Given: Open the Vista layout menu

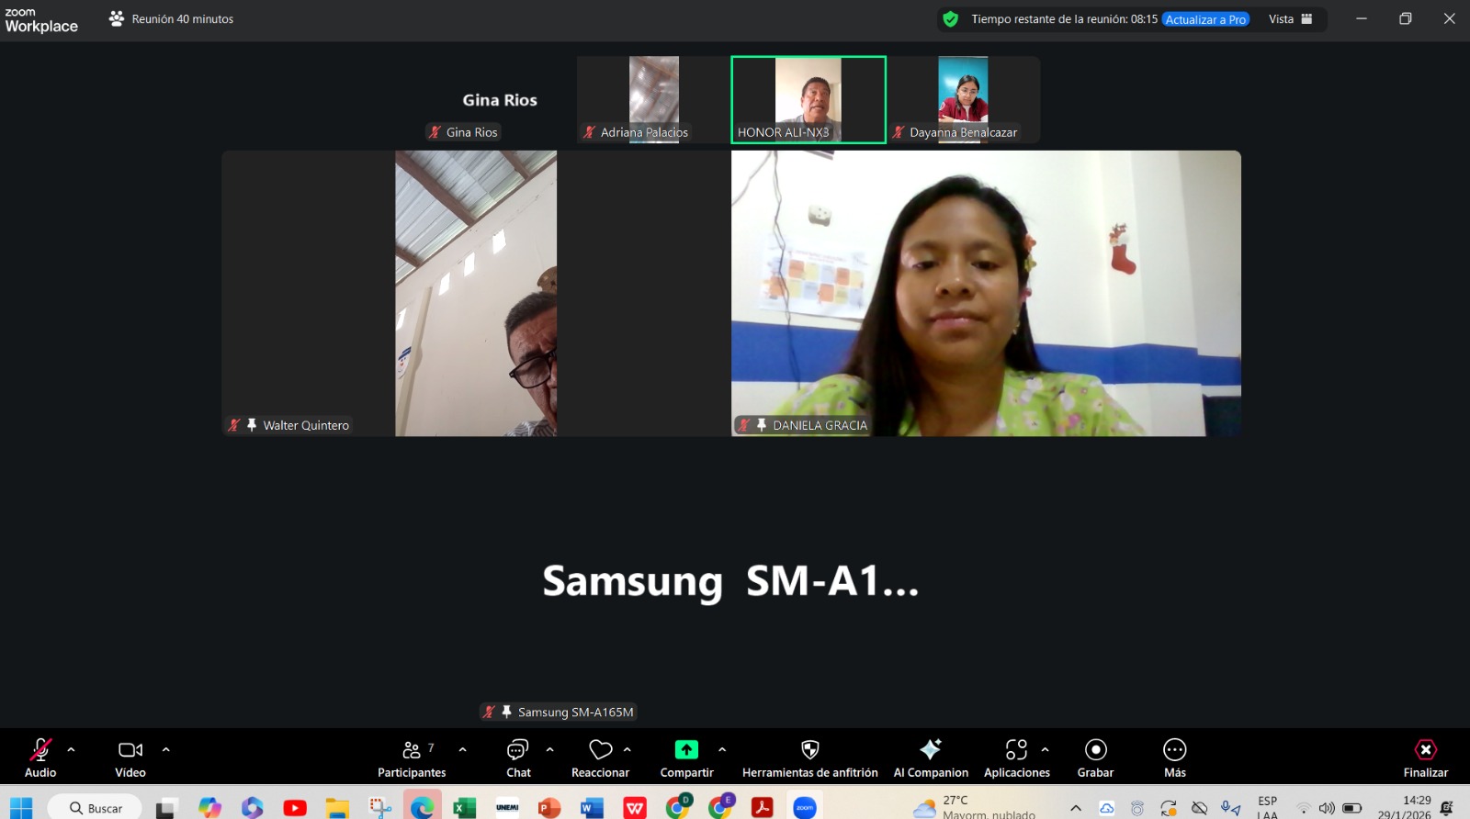Looking at the screenshot, I should [1290, 19].
